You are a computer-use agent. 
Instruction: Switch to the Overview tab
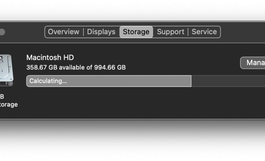click(63, 32)
